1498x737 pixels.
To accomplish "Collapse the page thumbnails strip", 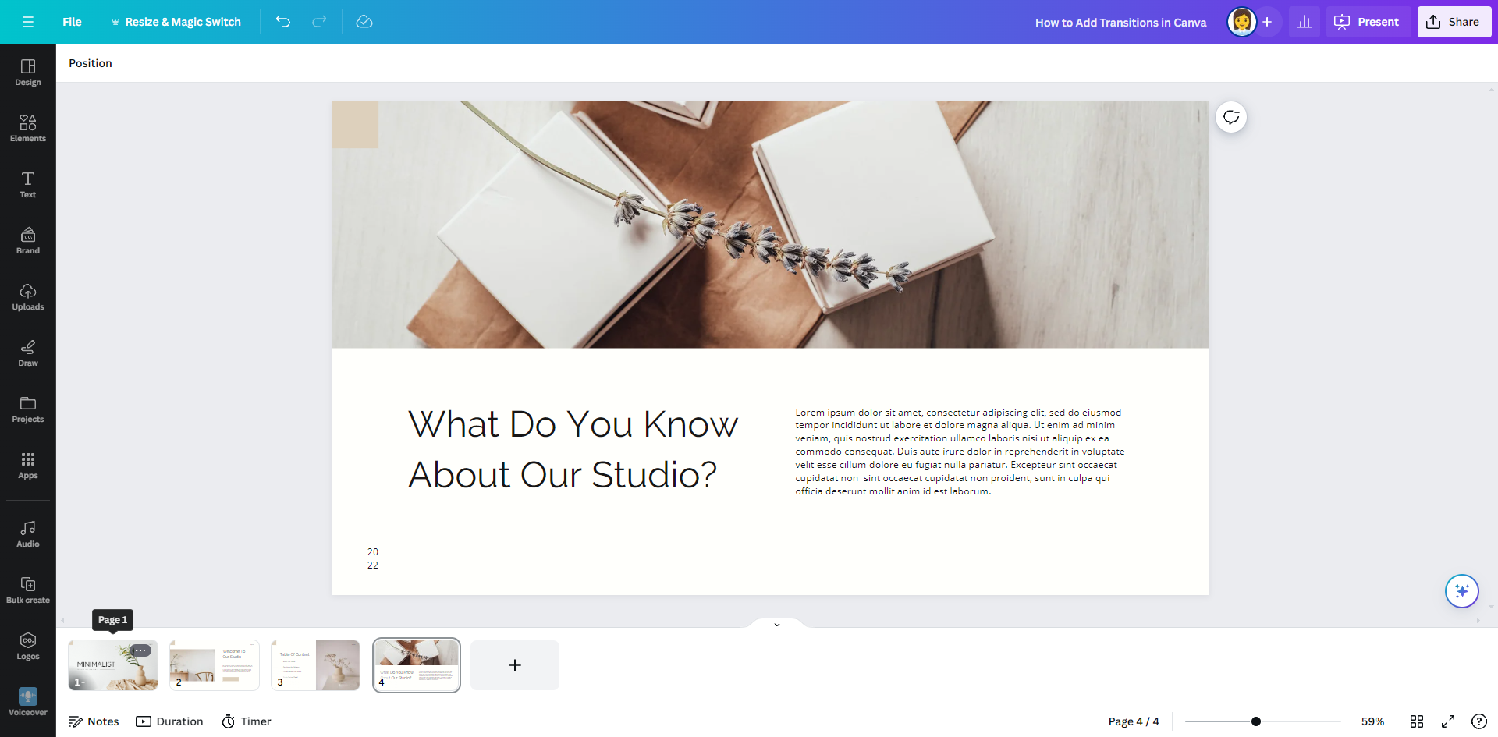I will tap(777, 624).
